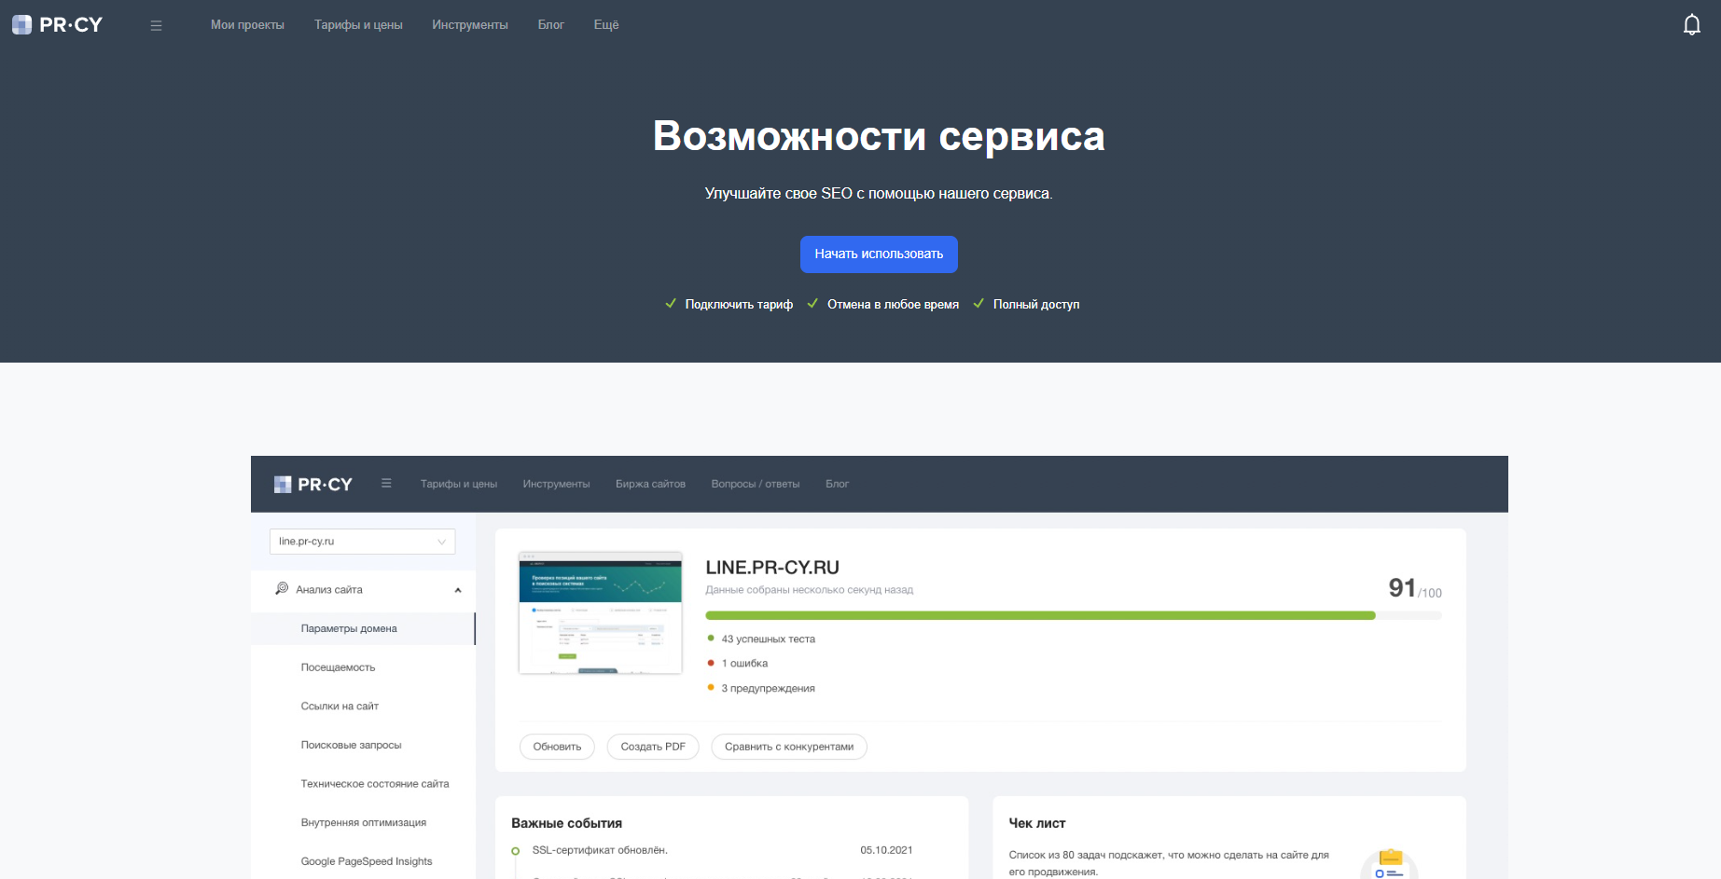The height and width of the screenshot is (879, 1721).
Task: Click green status dot by SSL-сертификат event
Action: (516, 851)
